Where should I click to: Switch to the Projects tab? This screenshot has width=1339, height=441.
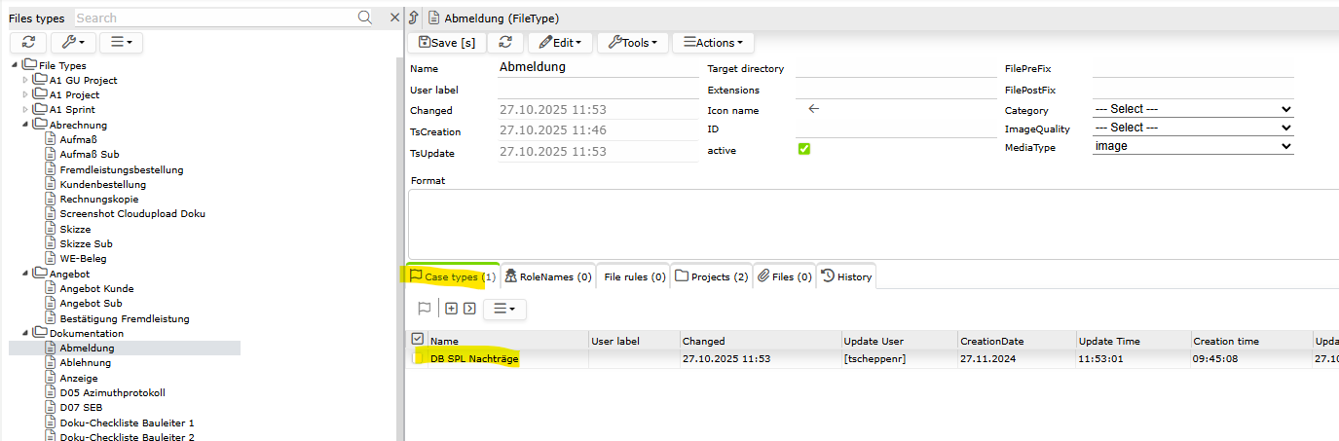coord(712,277)
